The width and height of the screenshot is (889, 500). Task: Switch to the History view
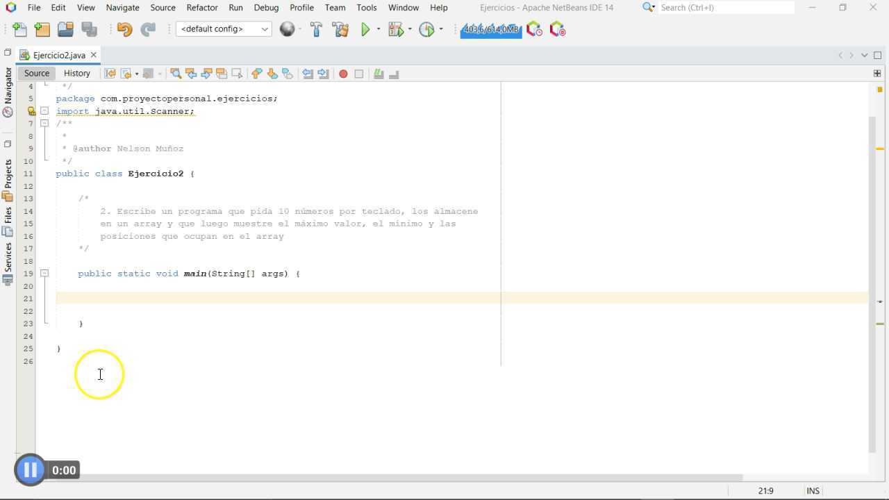(76, 73)
